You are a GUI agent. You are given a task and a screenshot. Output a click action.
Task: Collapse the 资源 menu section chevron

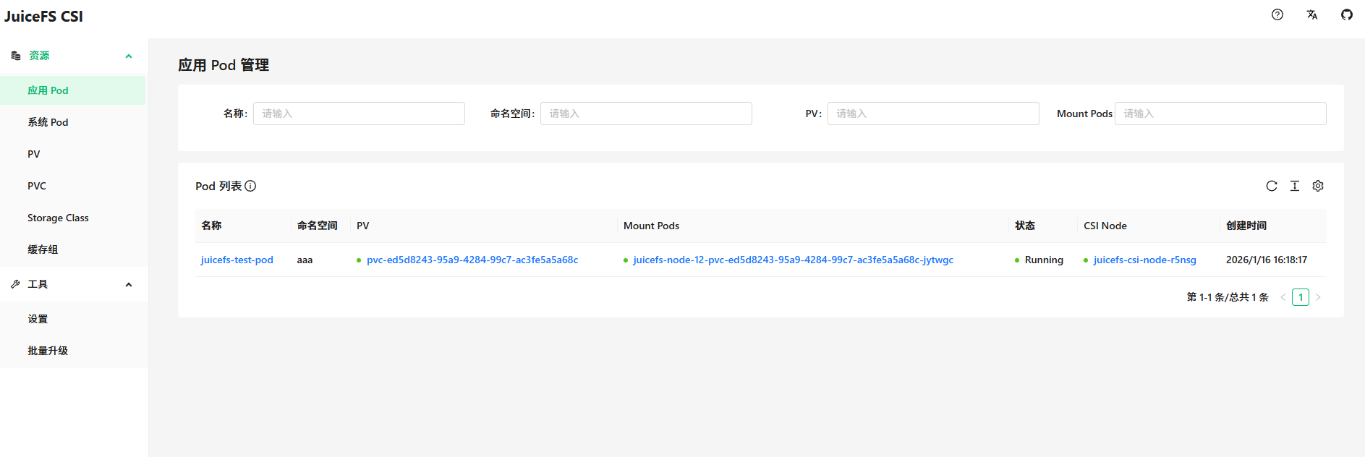point(129,56)
